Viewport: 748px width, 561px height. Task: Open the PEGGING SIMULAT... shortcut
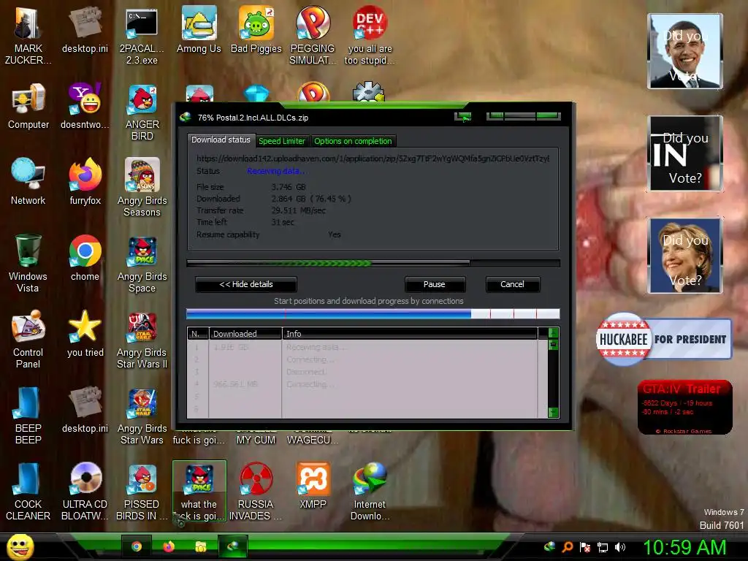[x=313, y=36]
